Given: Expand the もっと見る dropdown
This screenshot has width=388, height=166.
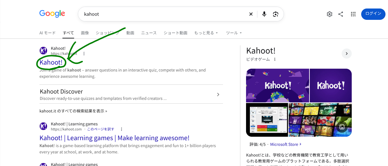Looking at the screenshot, I should (206, 33).
